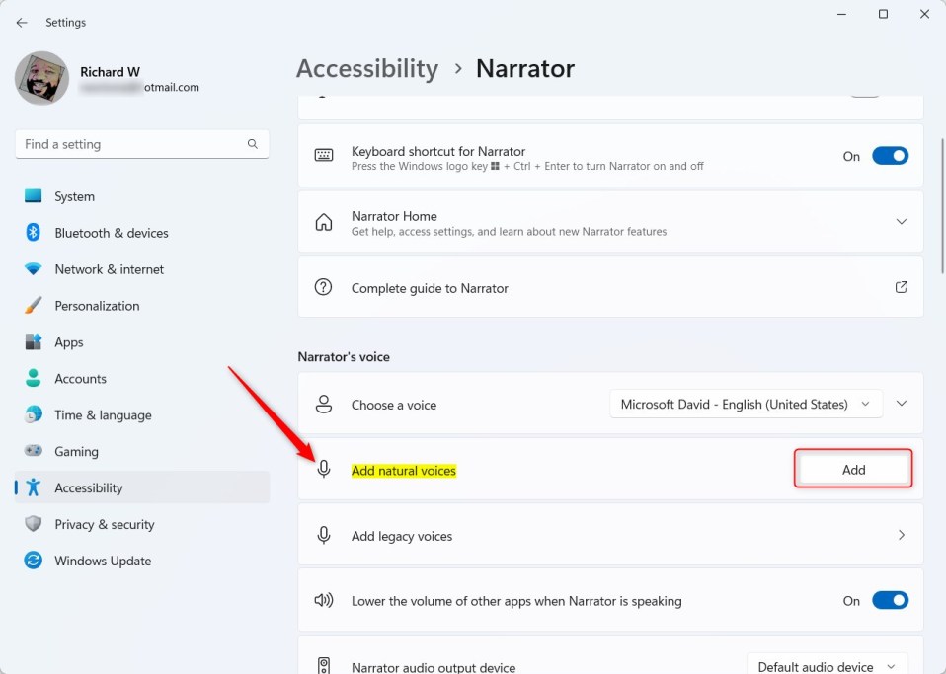946x674 pixels.
Task: Open System settings
Action: click(x=142, y=196)
